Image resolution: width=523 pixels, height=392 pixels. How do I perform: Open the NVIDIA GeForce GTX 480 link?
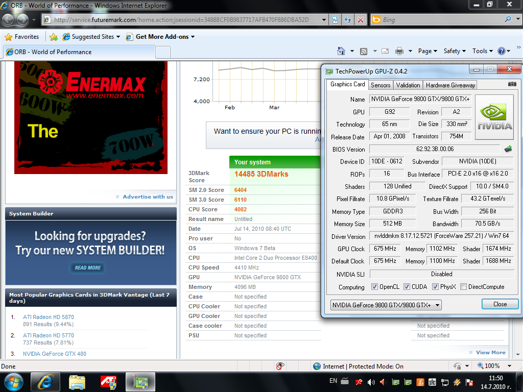click(54, 354)
